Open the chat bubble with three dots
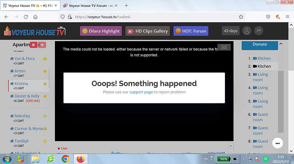294x164 pixels. (x=277, y=143)
